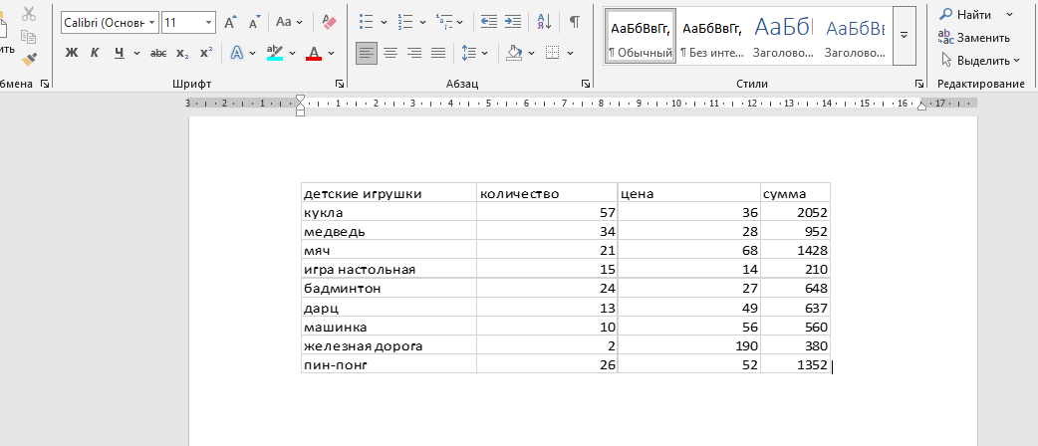Viewport: 1038px width, 446px height.
Task: Expand the Styles gallery with the More arrow
Action: (x=904, y=35)
